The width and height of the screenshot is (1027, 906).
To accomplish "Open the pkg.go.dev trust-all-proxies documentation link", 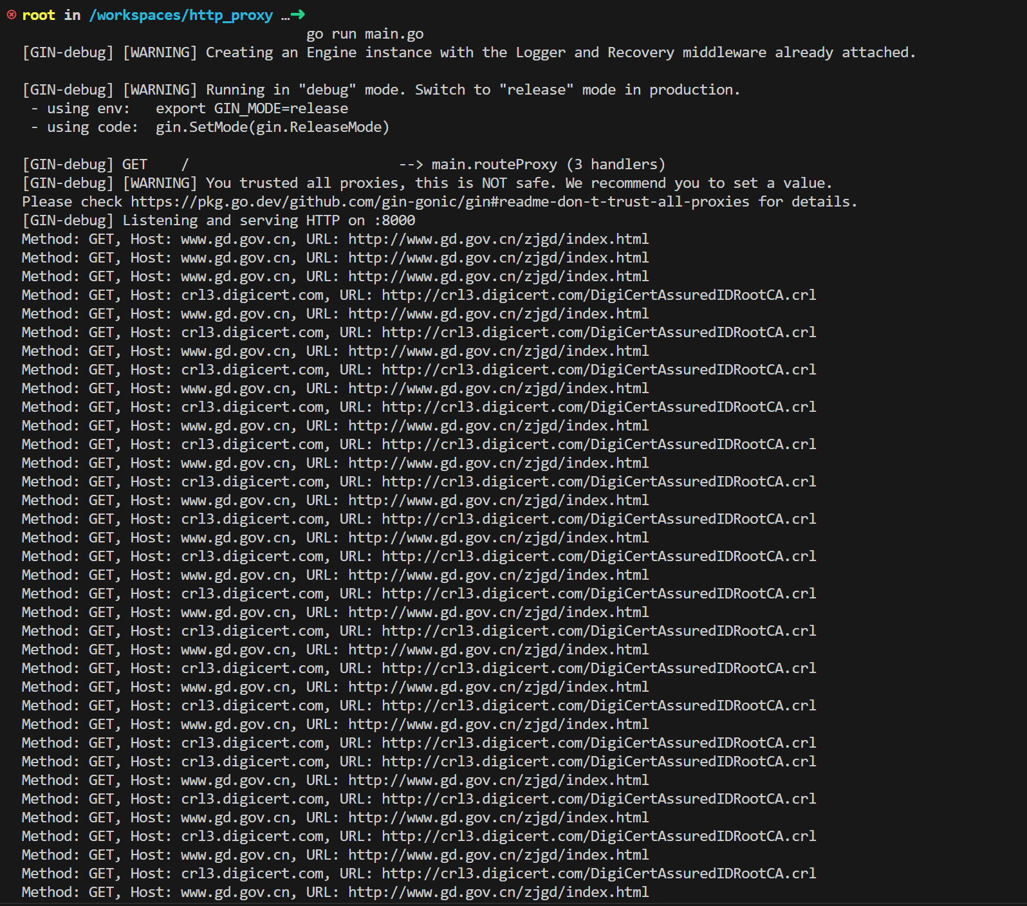I will click(x=440, y=202).
